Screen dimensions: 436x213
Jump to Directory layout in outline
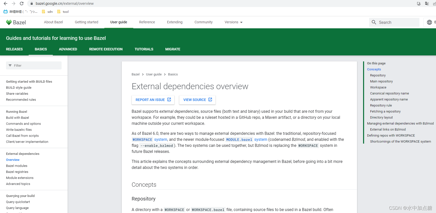tap(381, 118)
